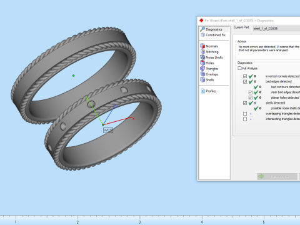Click the 'bad contours detected' result text
Viewport: 300px width, 225px height.
pyautogui.click(x=286, y=87)
